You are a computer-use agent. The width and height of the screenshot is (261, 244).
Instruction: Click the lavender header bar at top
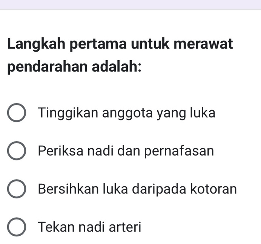[130, 4]
